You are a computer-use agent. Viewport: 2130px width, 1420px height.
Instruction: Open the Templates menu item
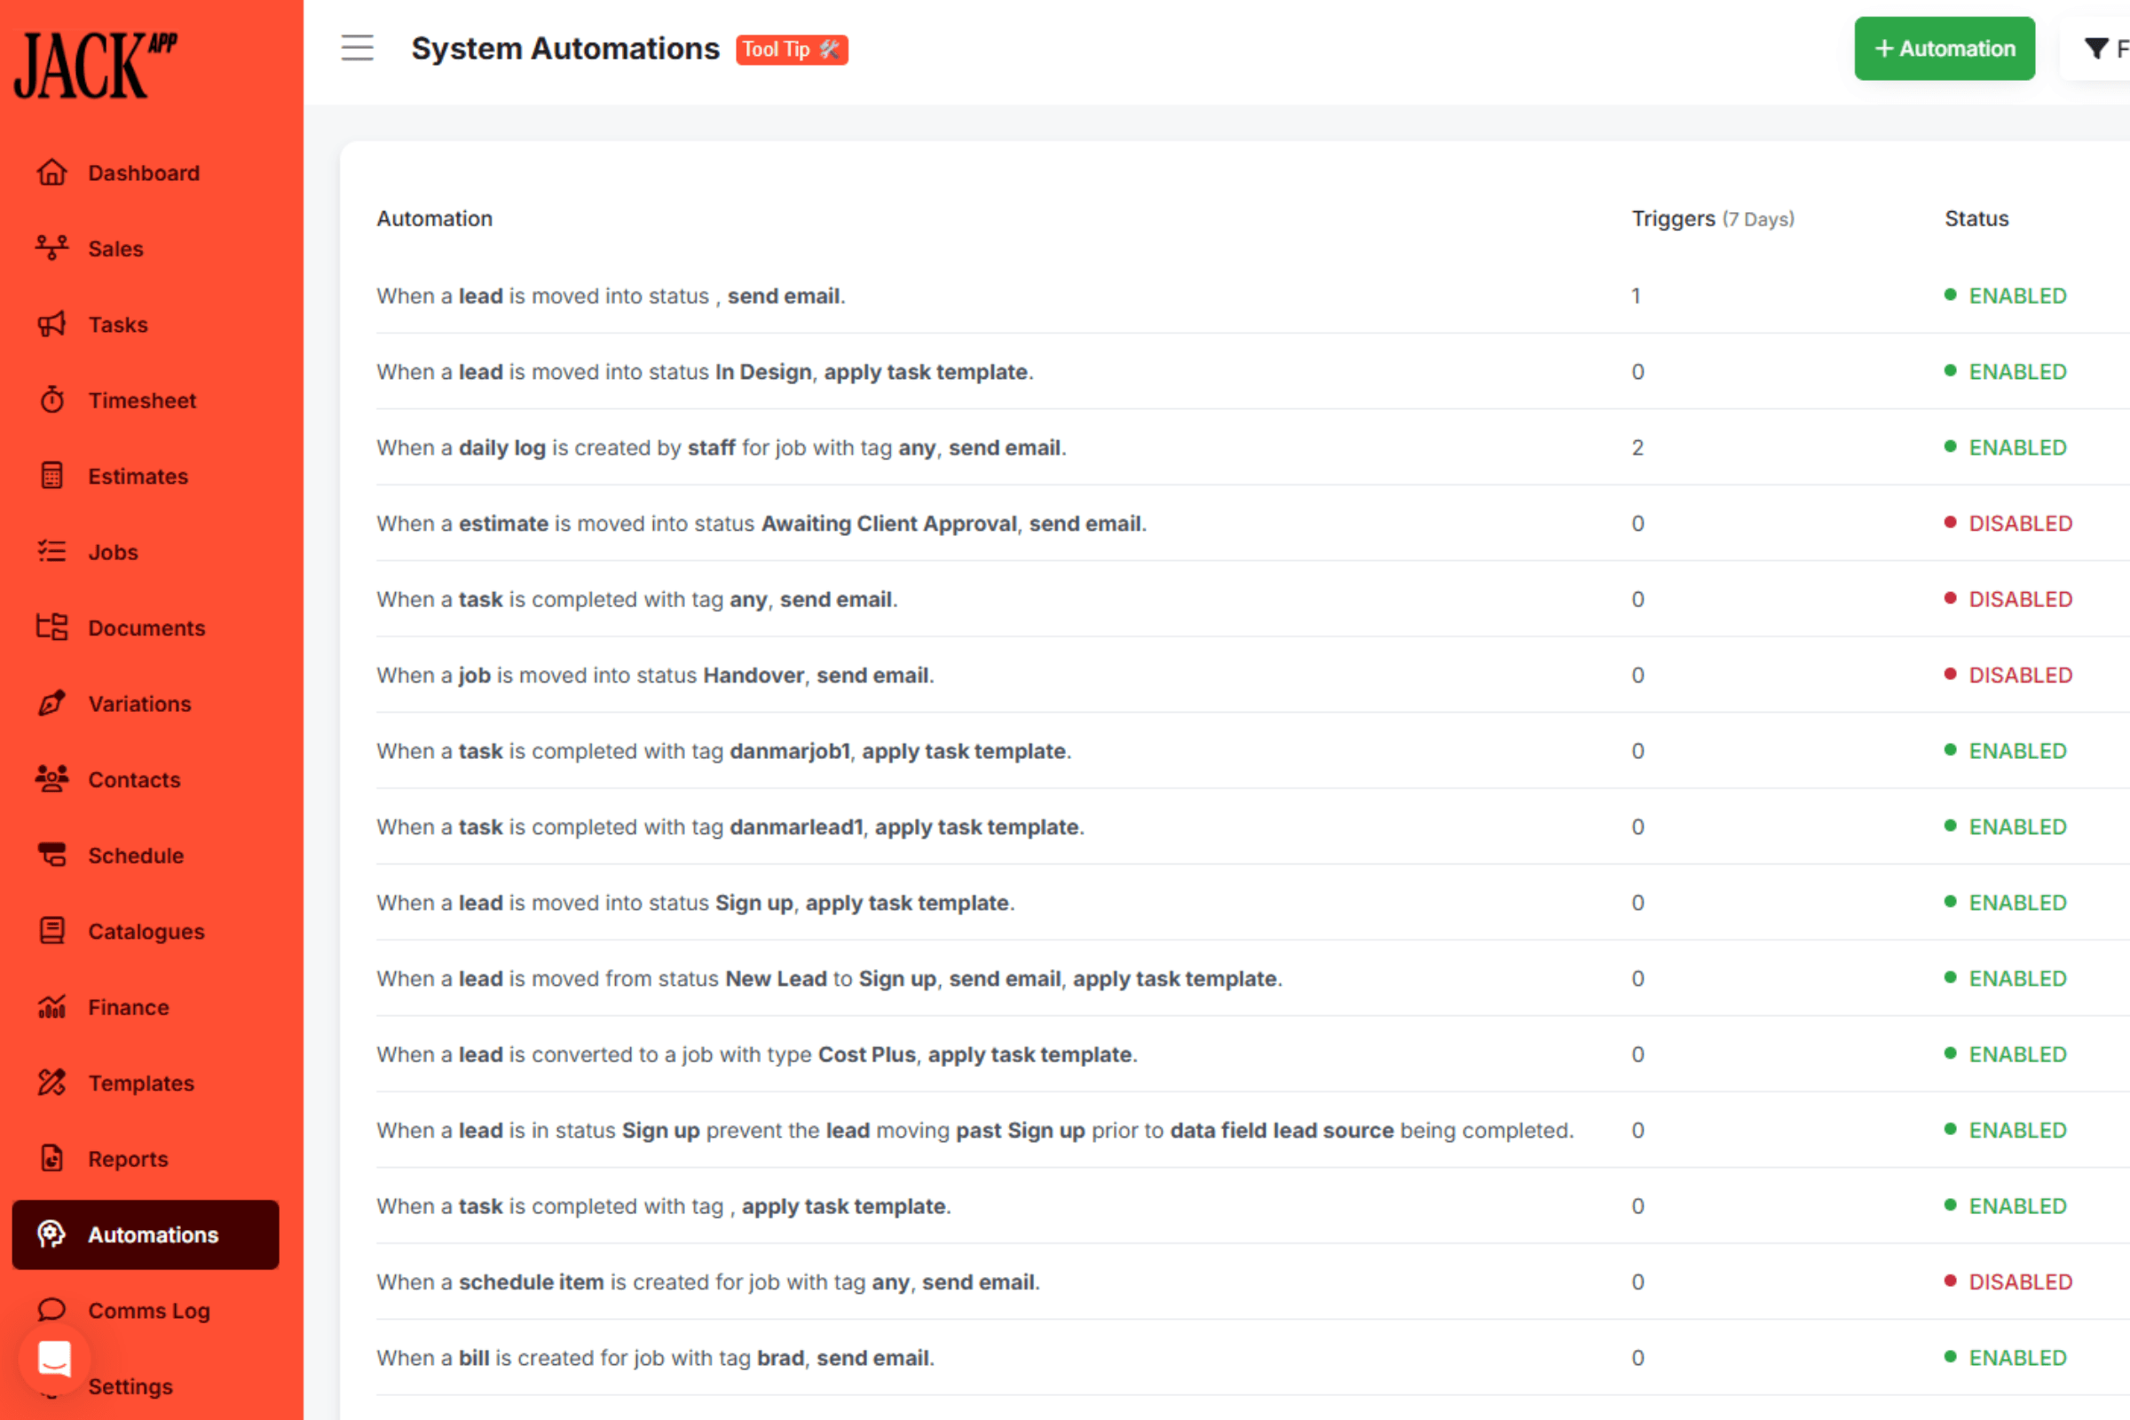click(140, 1083)
